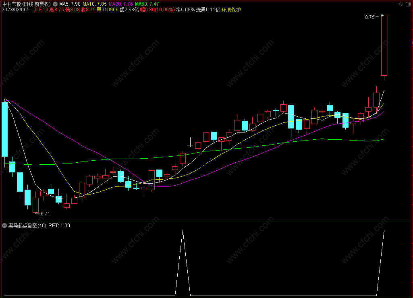
Task: Click the first cyan candle at chart left
Action: (5, 129)
